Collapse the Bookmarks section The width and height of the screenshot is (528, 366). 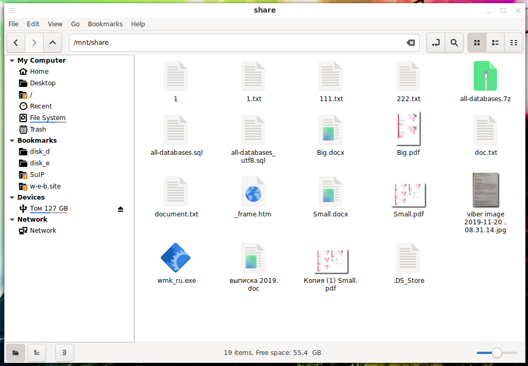click(x=12, y=141)
